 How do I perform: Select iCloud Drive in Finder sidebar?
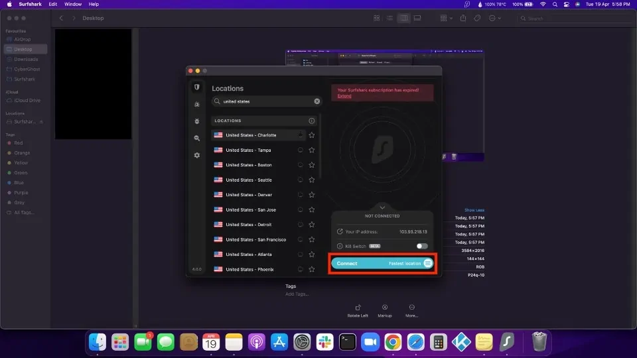[x=25, y=101]
